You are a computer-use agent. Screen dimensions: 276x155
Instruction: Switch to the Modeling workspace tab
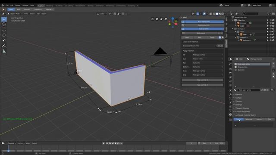pos(50,6)
